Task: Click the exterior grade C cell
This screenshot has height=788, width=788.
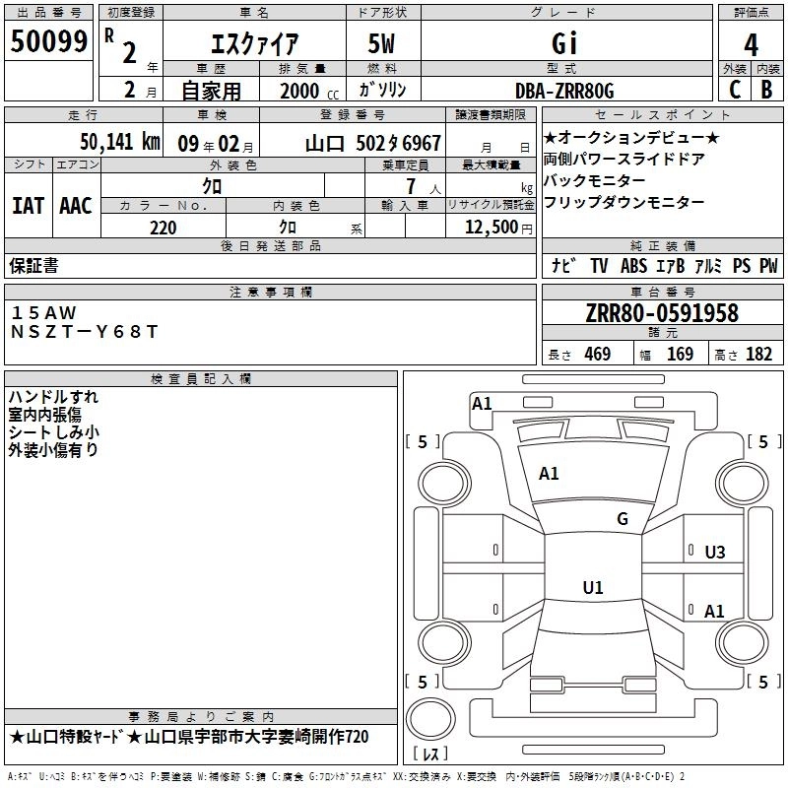Action: pyautogui.click(x=735, y=90)
